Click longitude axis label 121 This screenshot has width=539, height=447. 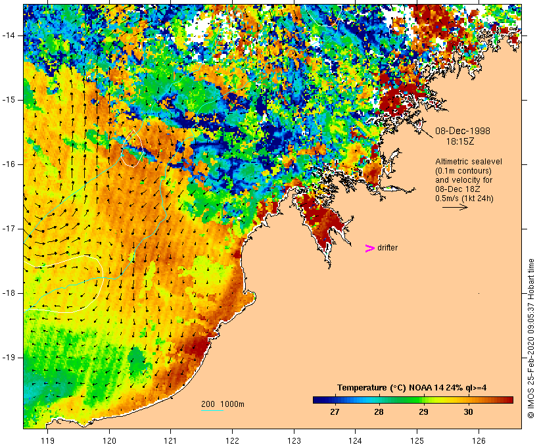170,440
